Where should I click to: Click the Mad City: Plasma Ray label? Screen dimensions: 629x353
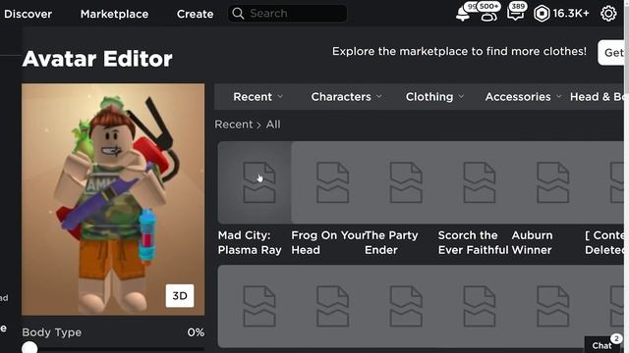(250, 242)
